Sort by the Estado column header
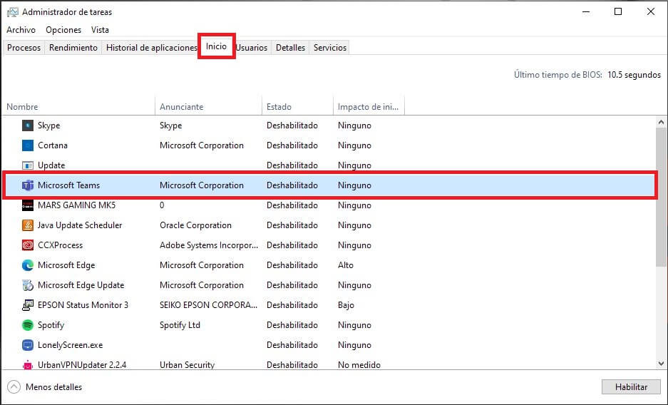Screen dimensions: 668x405 click(297, 107)
